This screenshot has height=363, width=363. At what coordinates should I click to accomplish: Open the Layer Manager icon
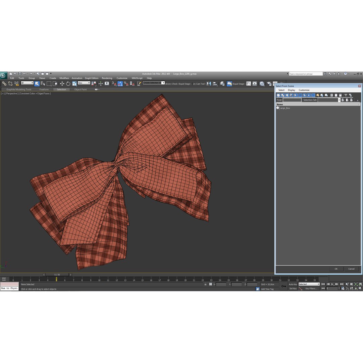pos(222,84)
